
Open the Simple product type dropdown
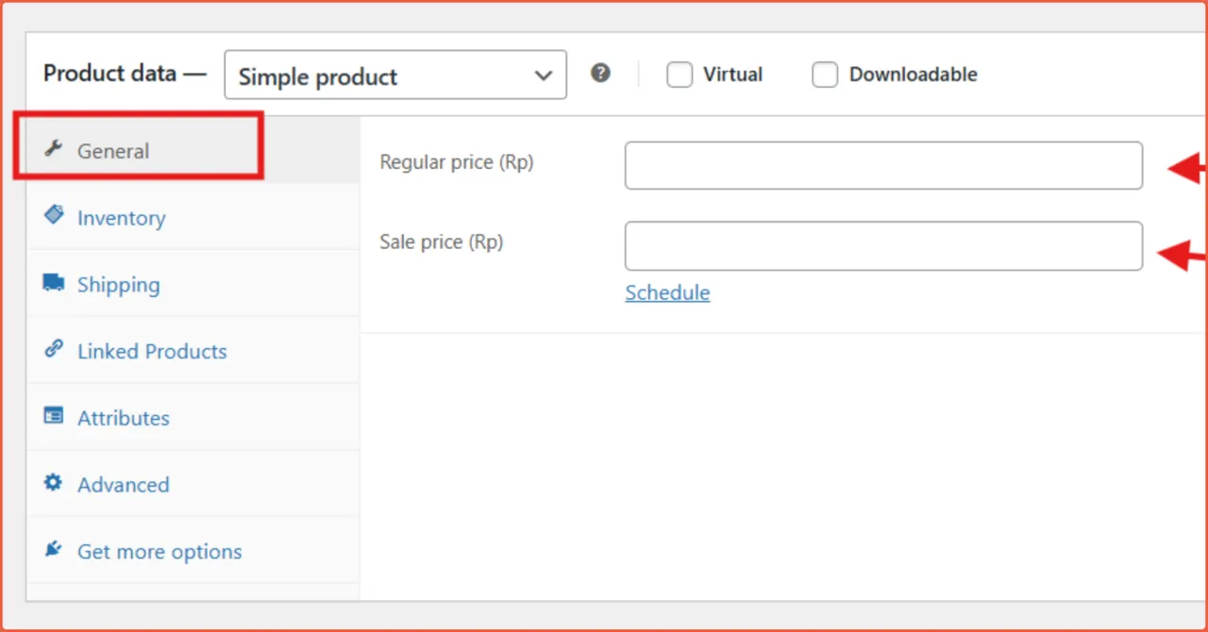[x=394, y=75]
